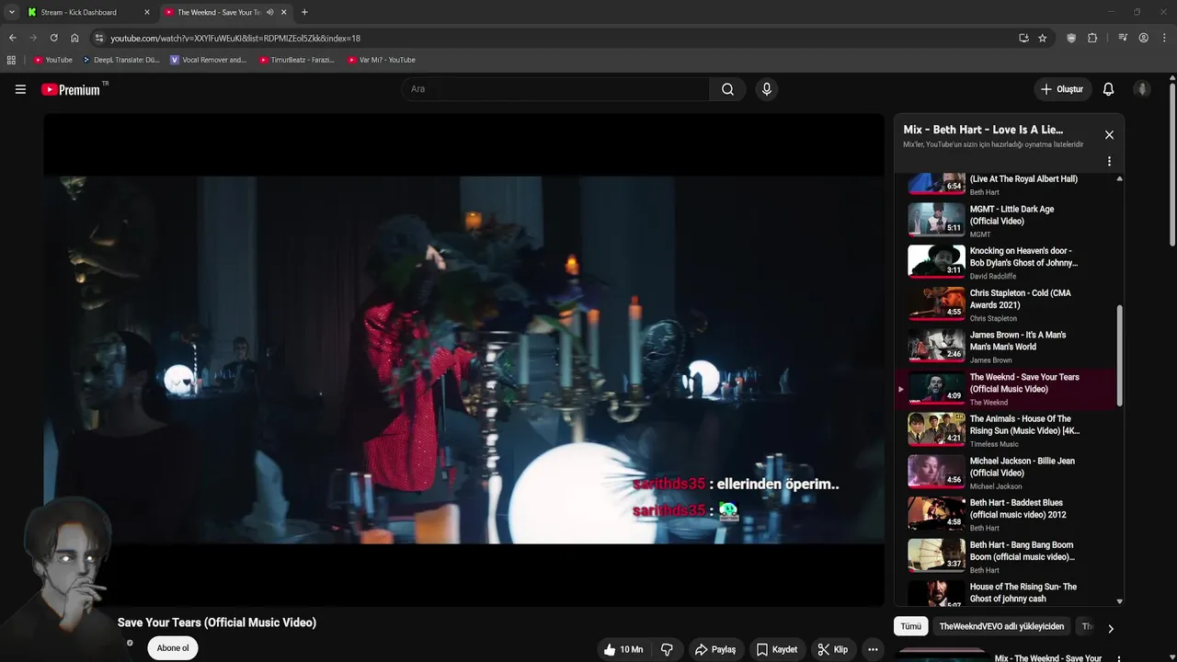The width and height of the screenshot is (1177, 662).
Task: Go back in browser history
Action: 12,38
